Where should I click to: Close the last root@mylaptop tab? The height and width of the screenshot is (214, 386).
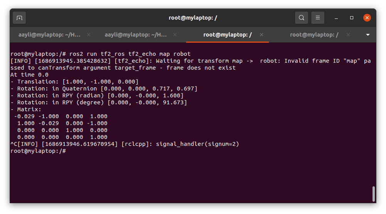pyautogui.click(x=348, y=35)
